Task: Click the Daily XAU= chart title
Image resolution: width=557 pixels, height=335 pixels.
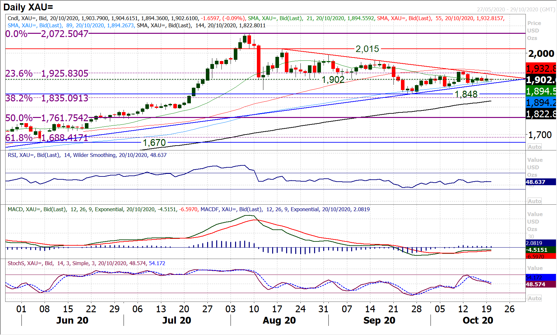Action: click(28, 7)
